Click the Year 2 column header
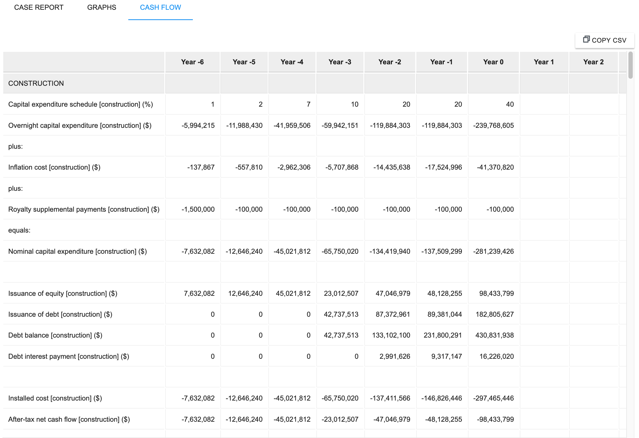 tap(593, 62)
